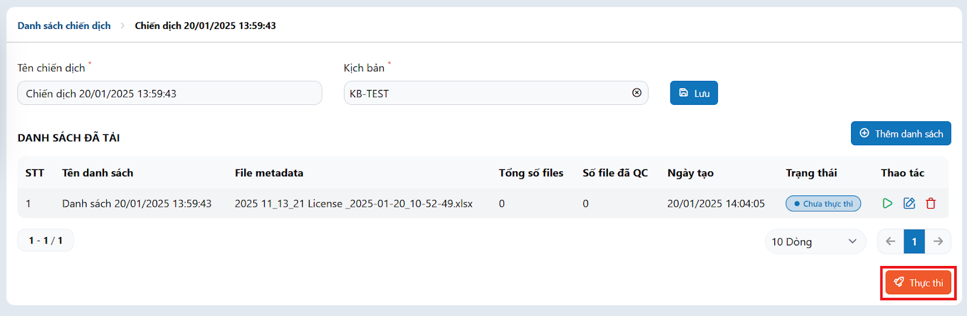Screen dimensions: 967x316
Task: Click the Tên chiến dịch input field
Action: pyautogui.click(x=170, y=93)
